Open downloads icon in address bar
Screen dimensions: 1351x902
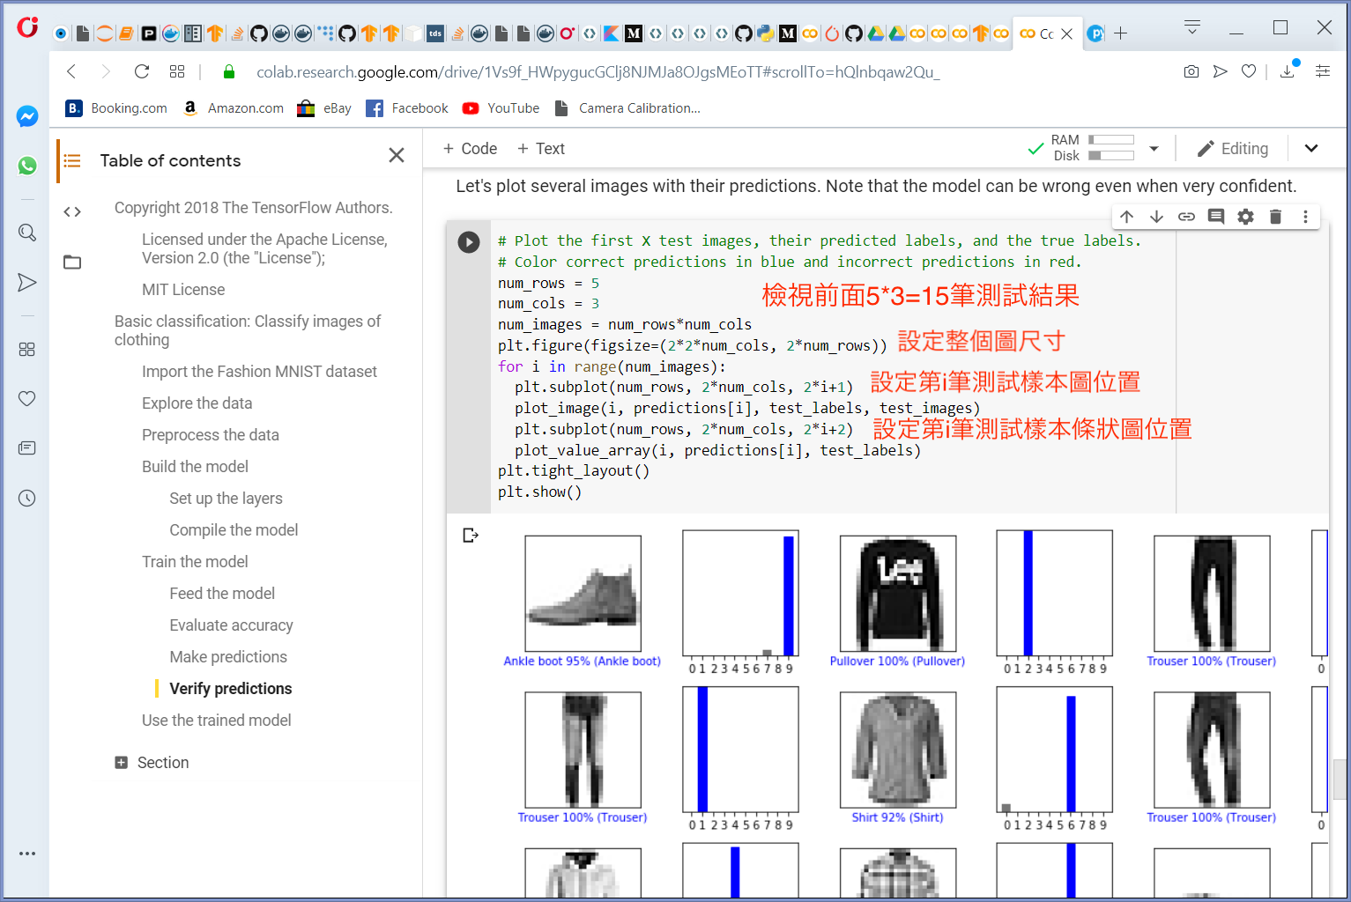click(1288, 71)
